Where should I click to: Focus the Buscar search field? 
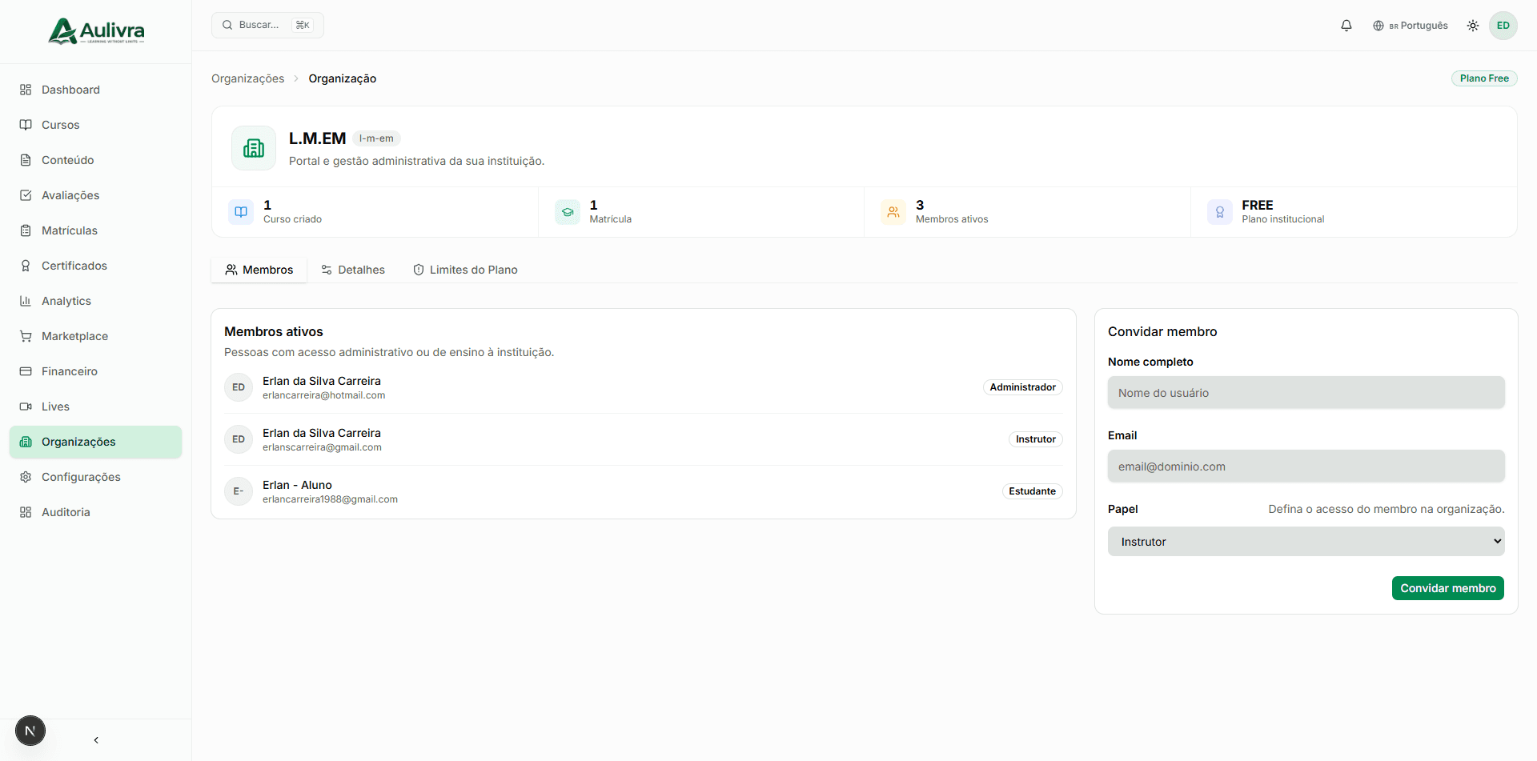pos(267,25)
